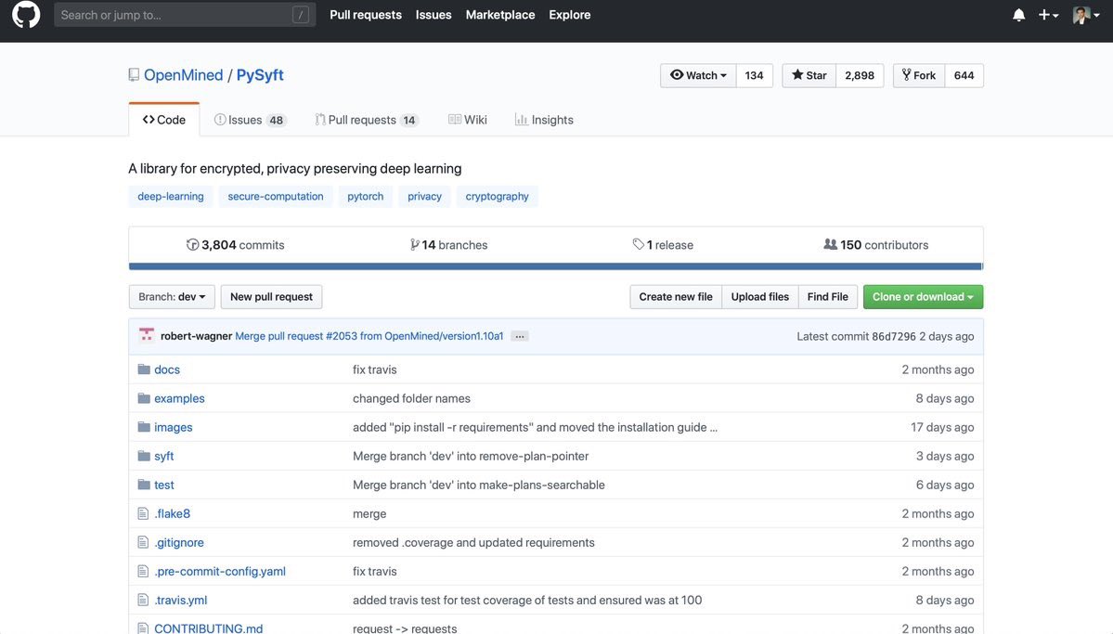Viewport: 1113px width, 634px height.
Task: Open Pull requests in top navigation
Action: point(366,15)
